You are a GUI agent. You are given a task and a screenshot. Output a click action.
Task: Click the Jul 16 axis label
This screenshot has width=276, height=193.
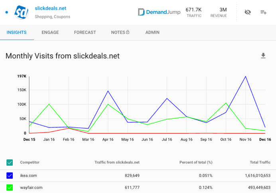[x=167, y=140]
